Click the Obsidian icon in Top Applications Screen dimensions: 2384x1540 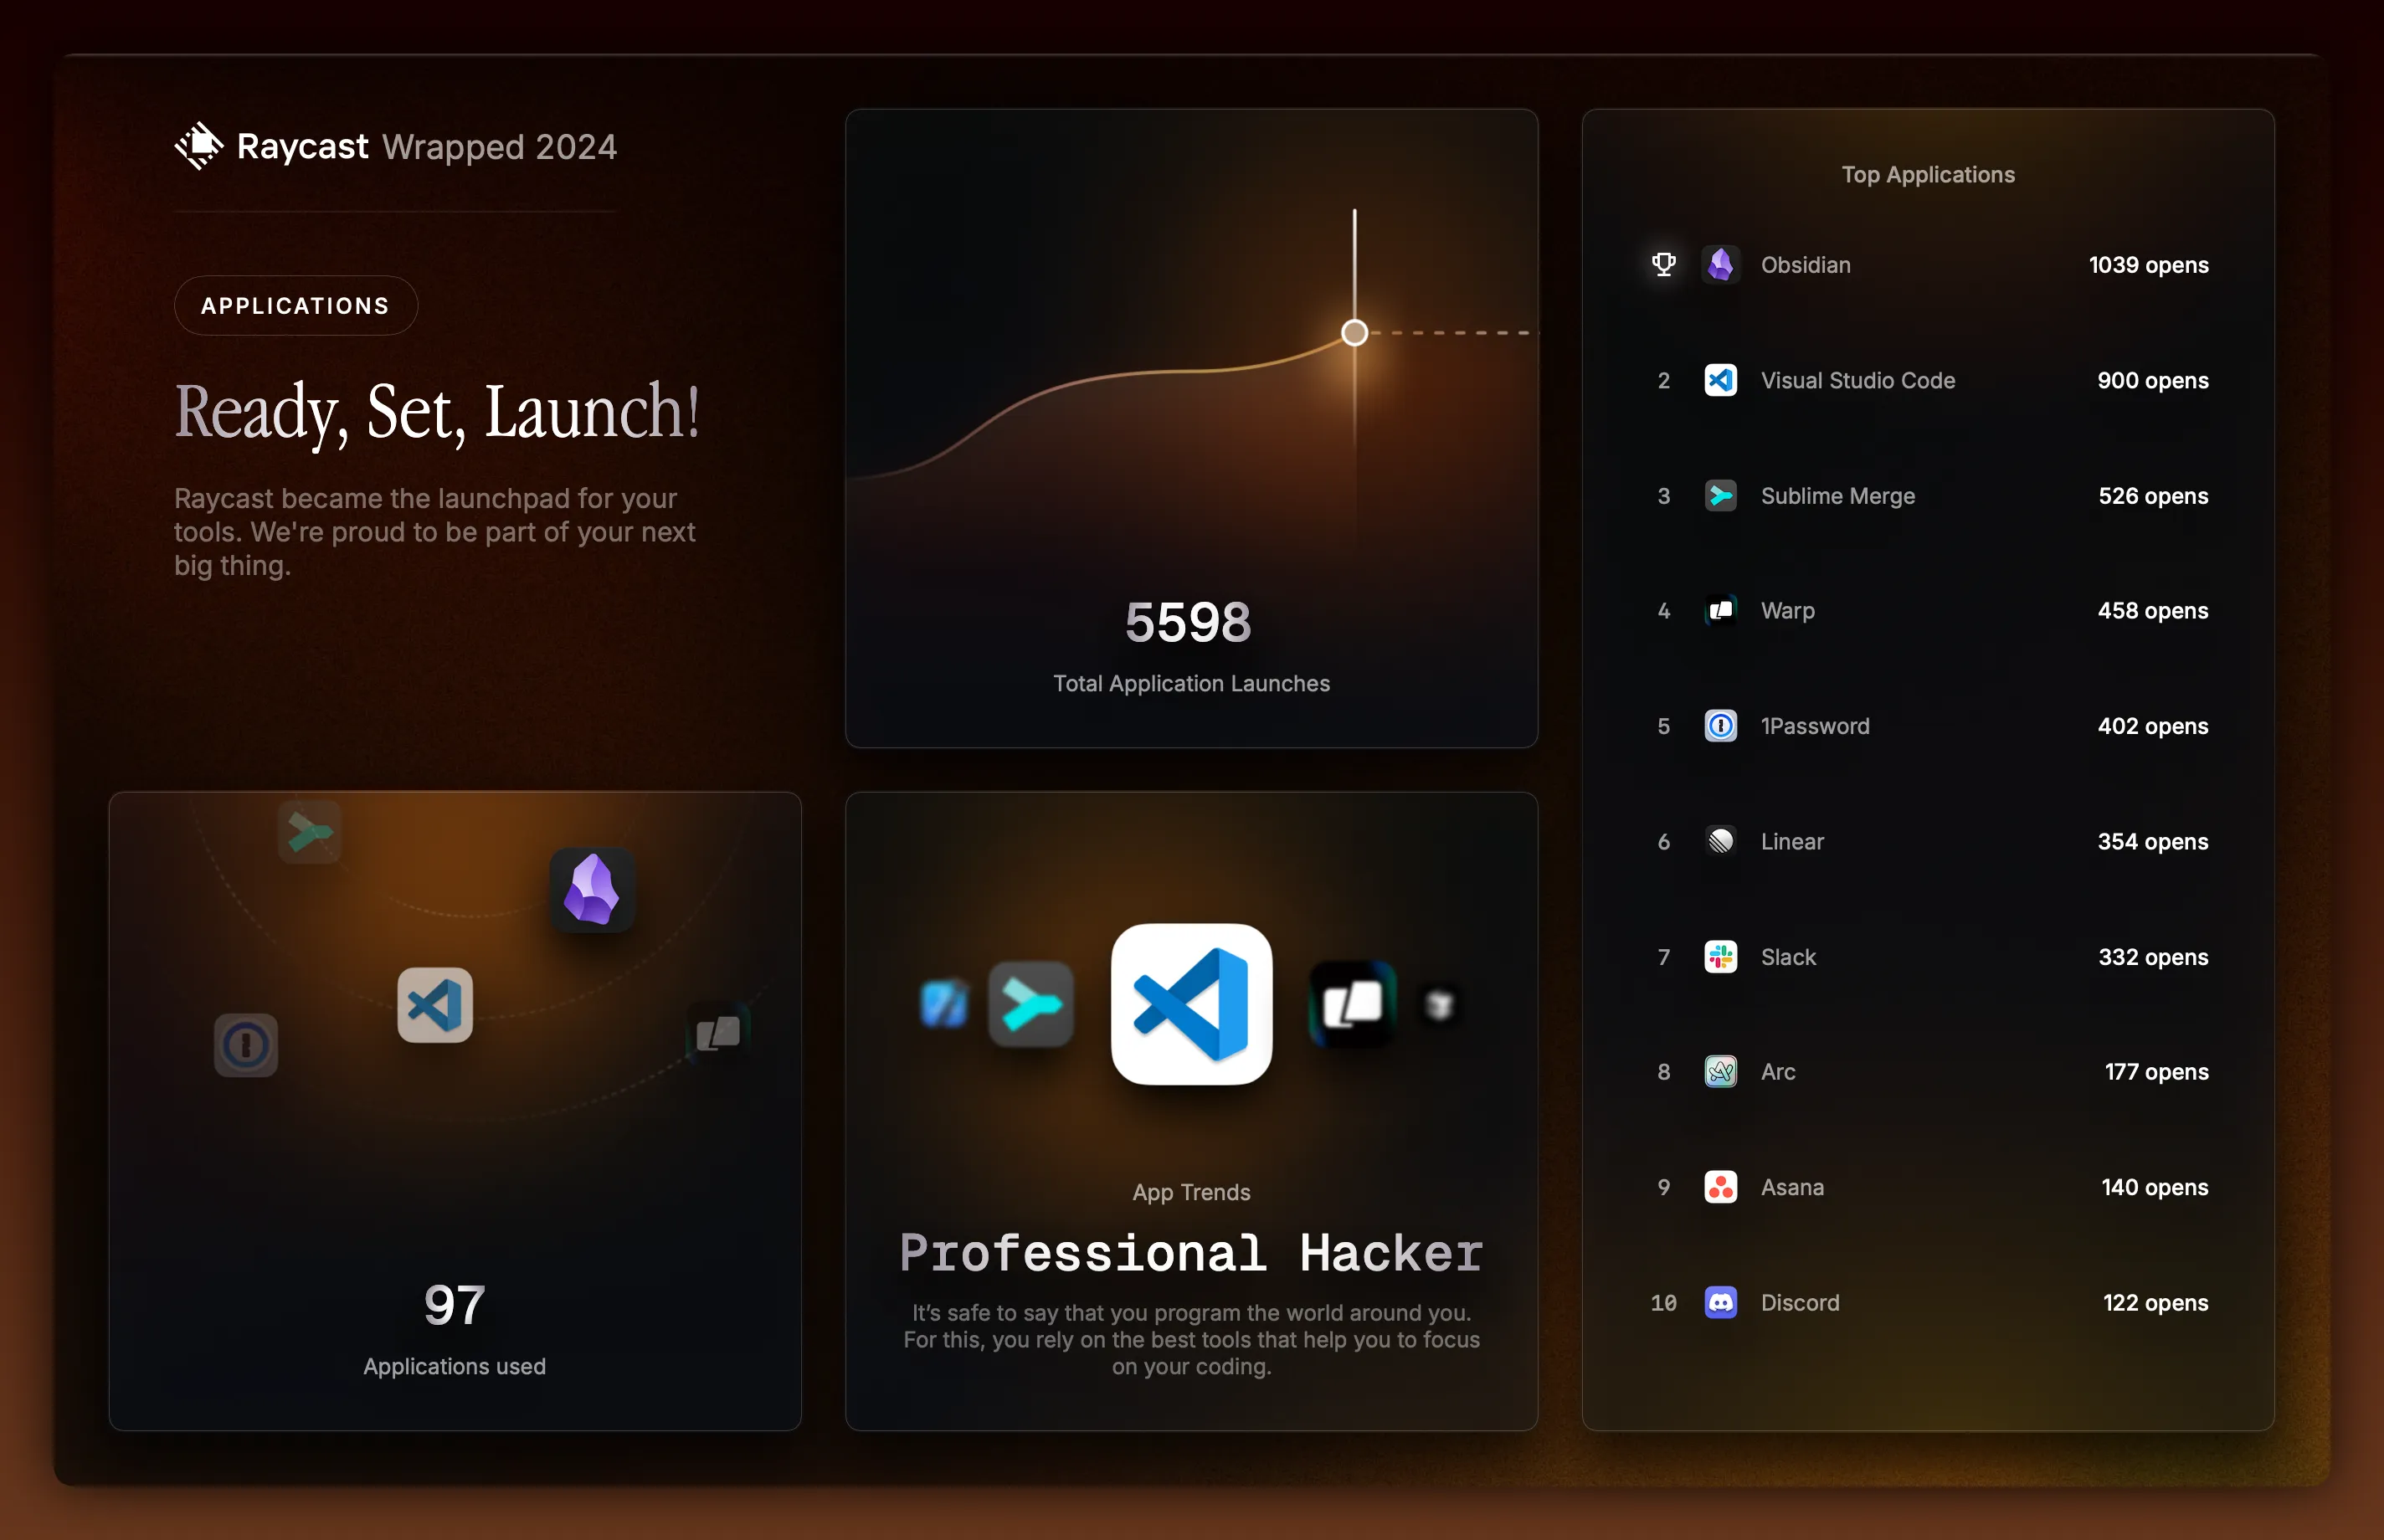click(1720, 265)
